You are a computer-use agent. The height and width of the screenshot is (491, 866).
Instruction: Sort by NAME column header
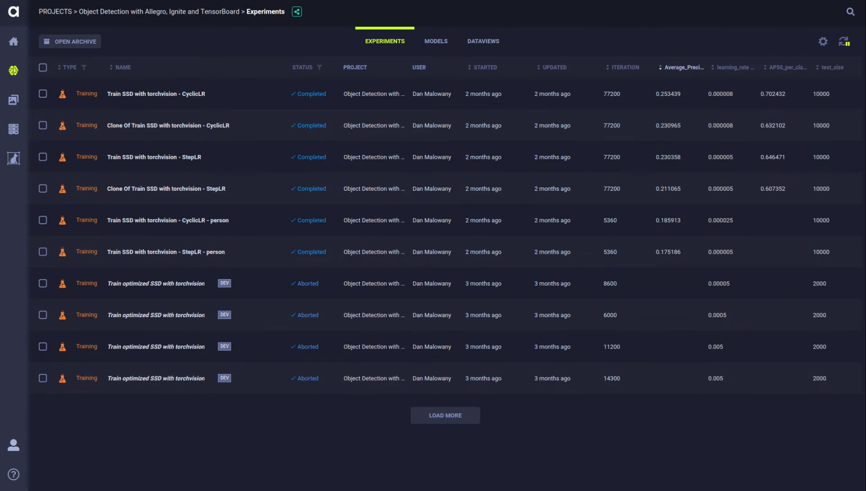120,67
